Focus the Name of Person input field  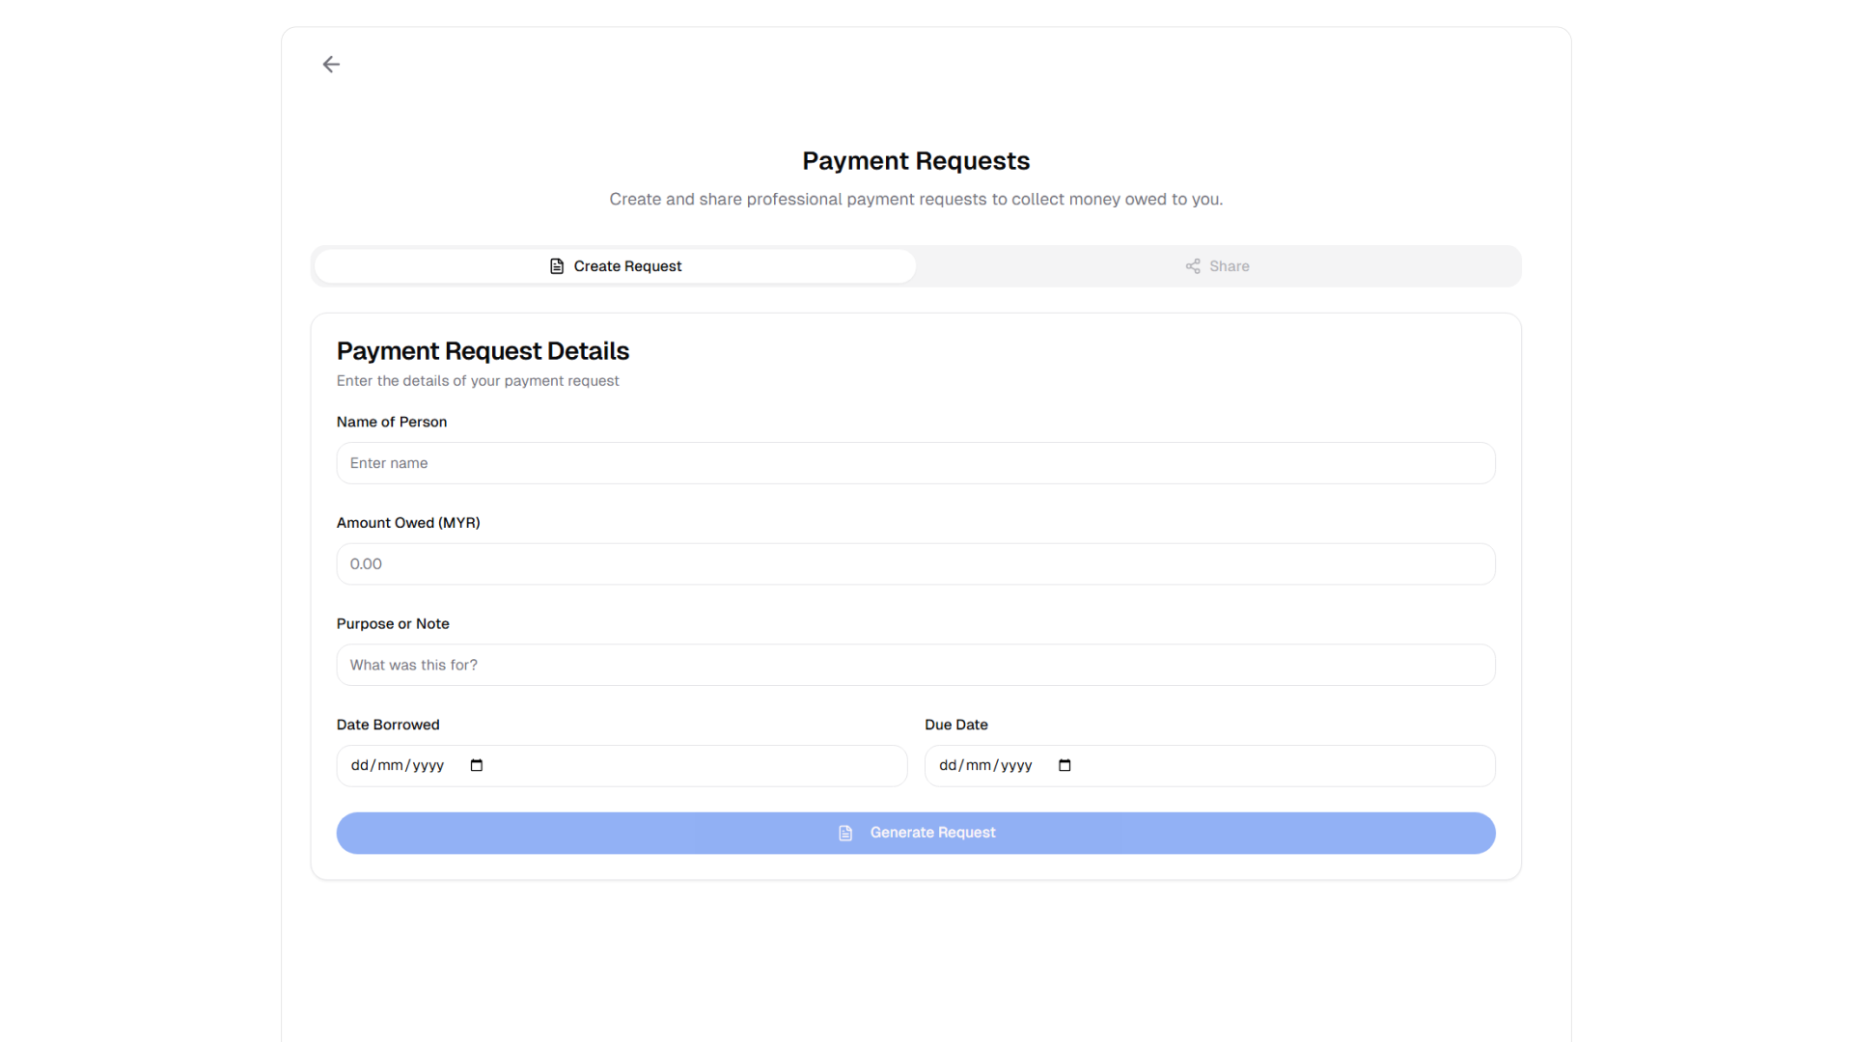tap(915, 463)
